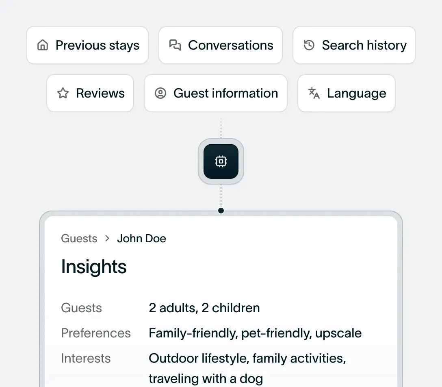Select the Preferences row value

pyautogui.click(x=255, y=333)
